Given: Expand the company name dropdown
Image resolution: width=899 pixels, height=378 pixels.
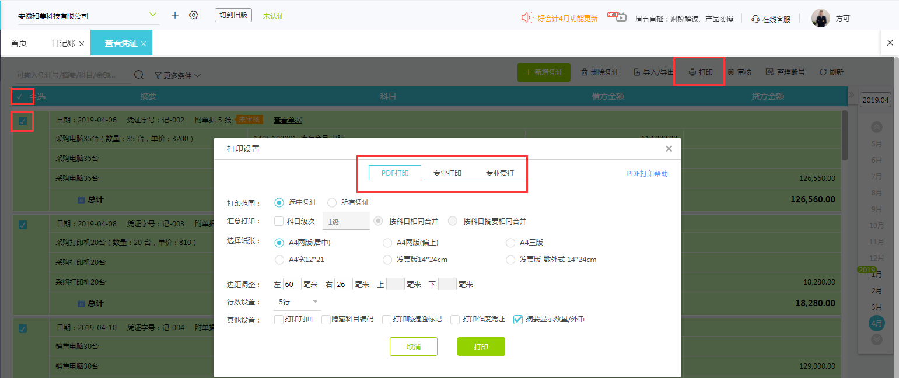Looking at the screenshot, I should pos(153,15).
